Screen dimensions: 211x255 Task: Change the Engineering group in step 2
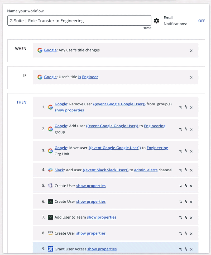click(x=155, y=126)
